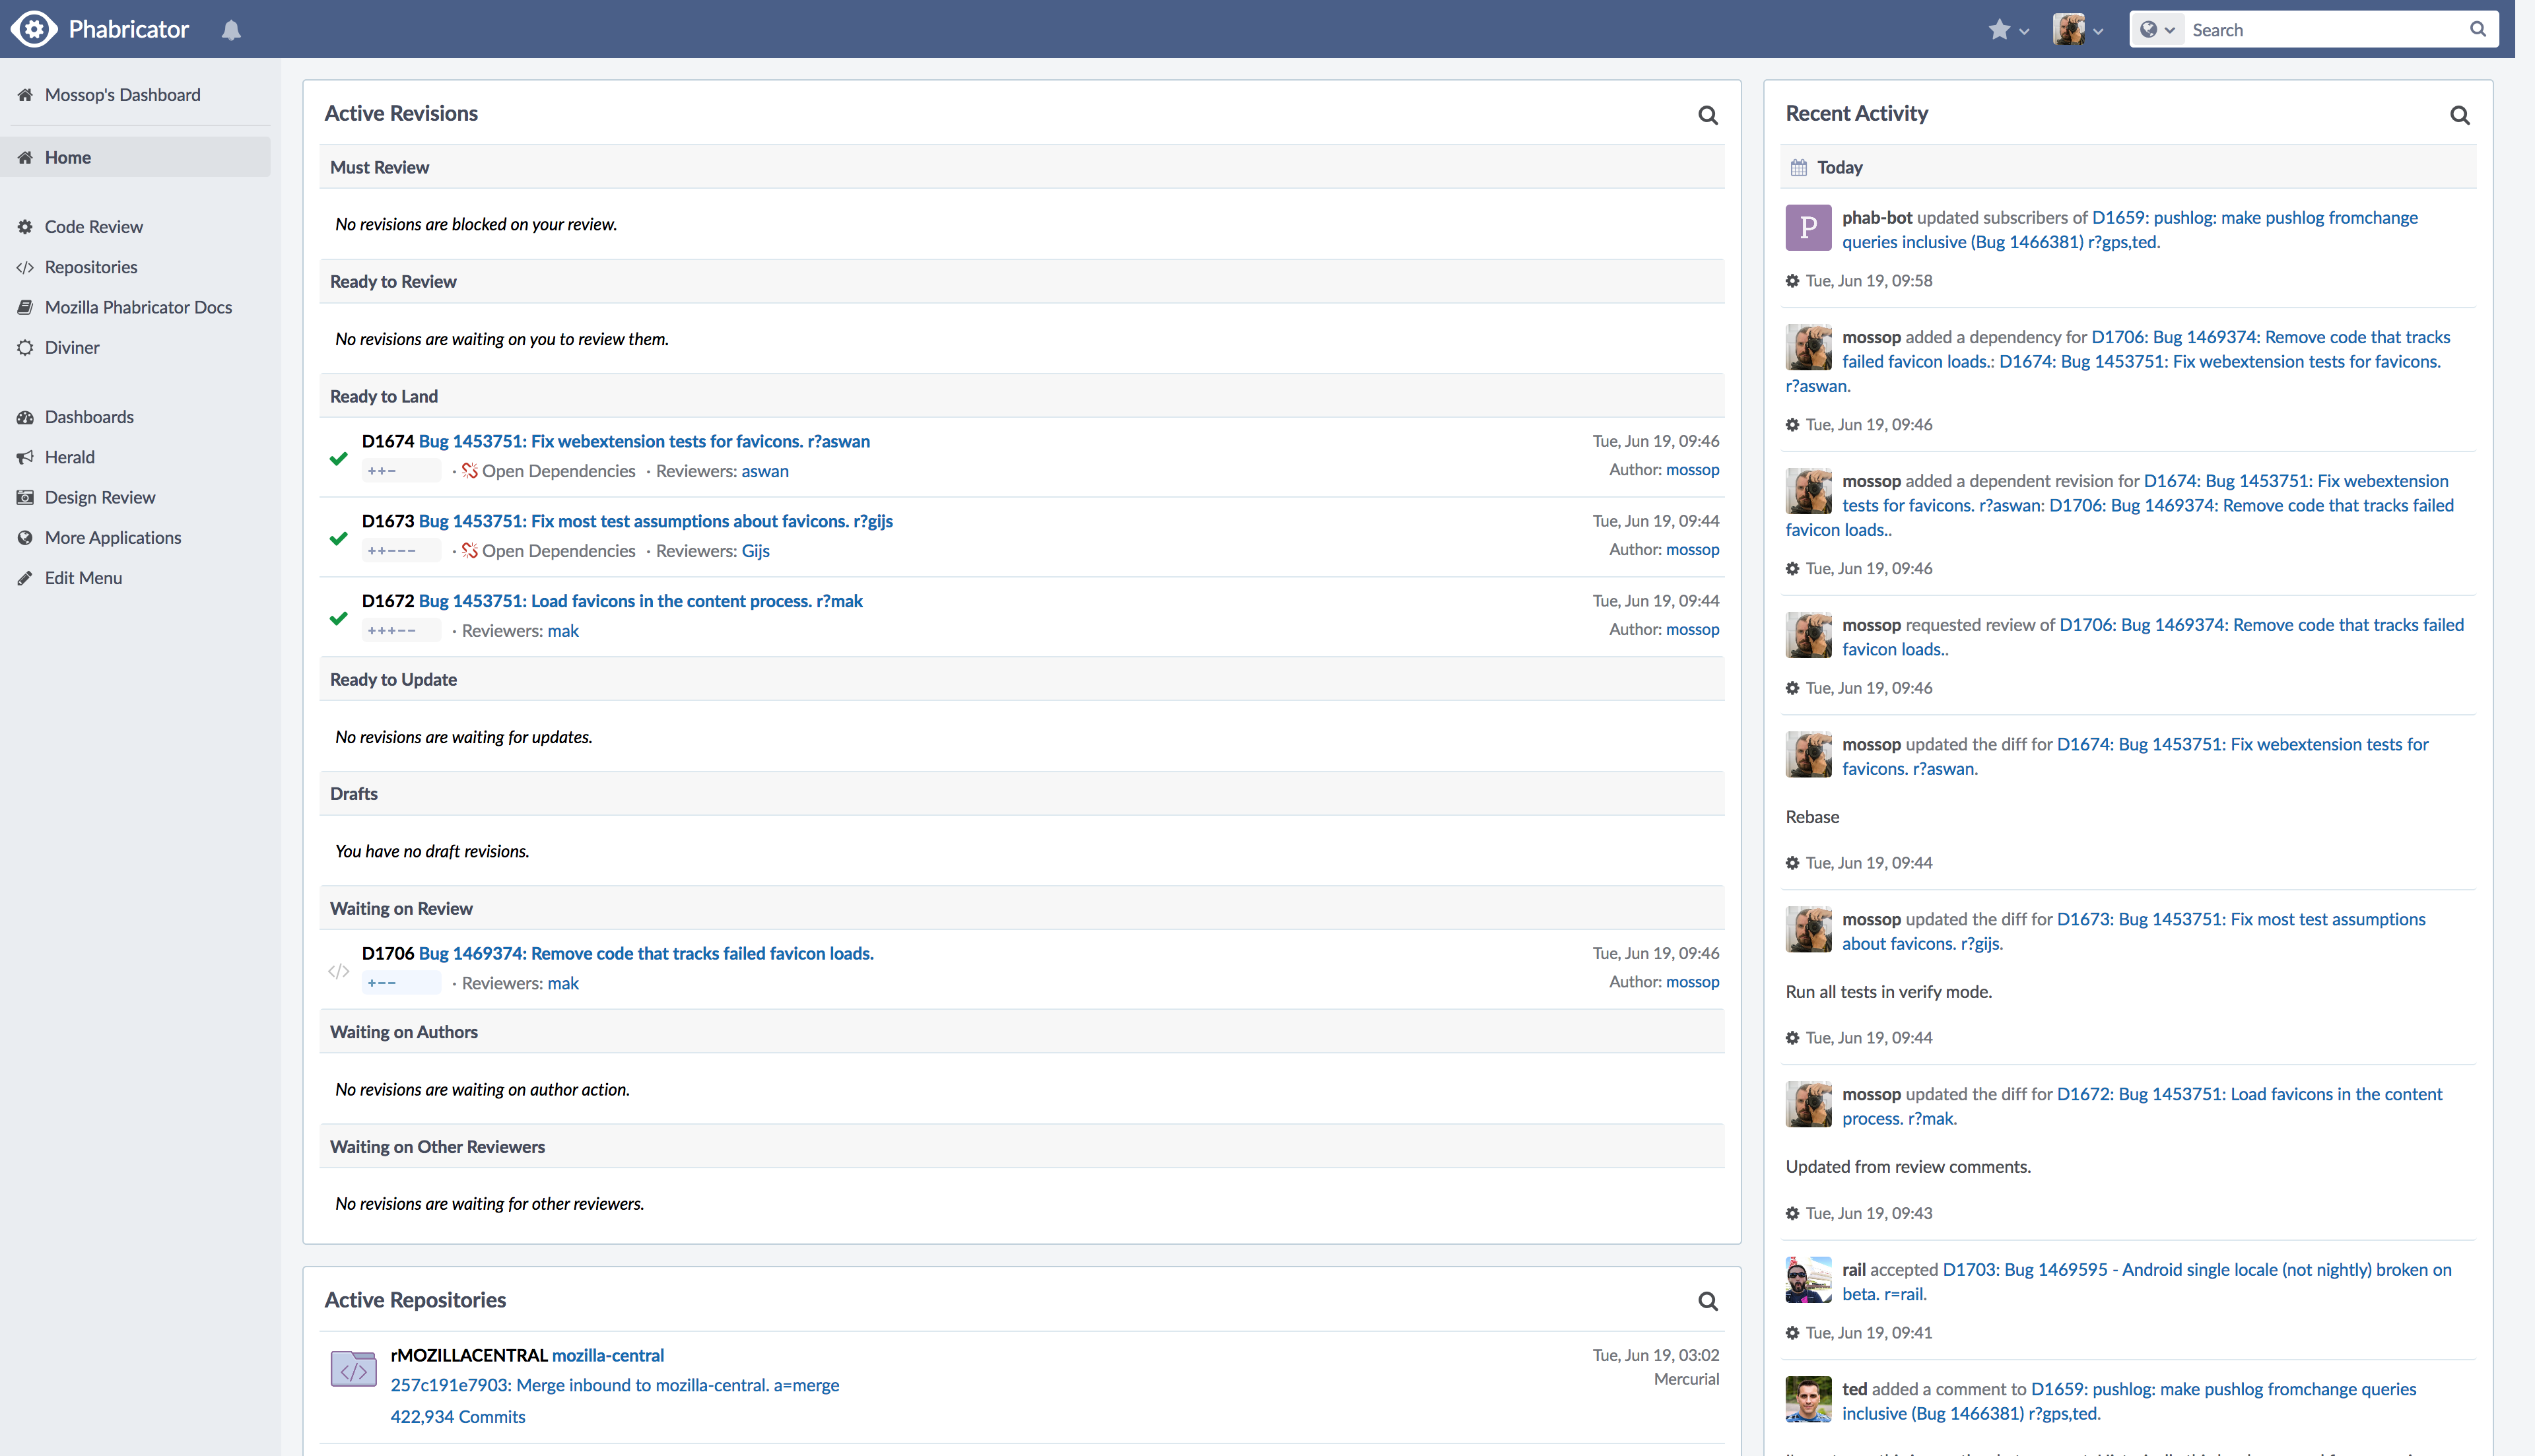Click the phab-bot username in activity feed
Viewport: 2535px width, 1456px height.
tap(1877, 218)
